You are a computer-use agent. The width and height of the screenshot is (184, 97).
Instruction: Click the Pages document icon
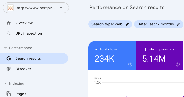click(x=8, y=94)
